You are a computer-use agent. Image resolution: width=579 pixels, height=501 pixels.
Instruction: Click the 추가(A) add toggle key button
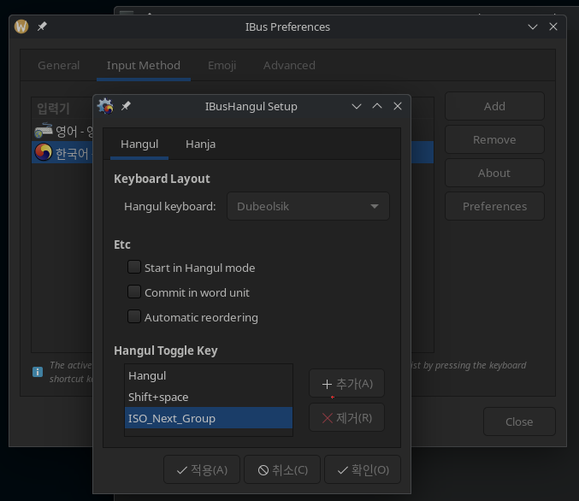point(346,384)
